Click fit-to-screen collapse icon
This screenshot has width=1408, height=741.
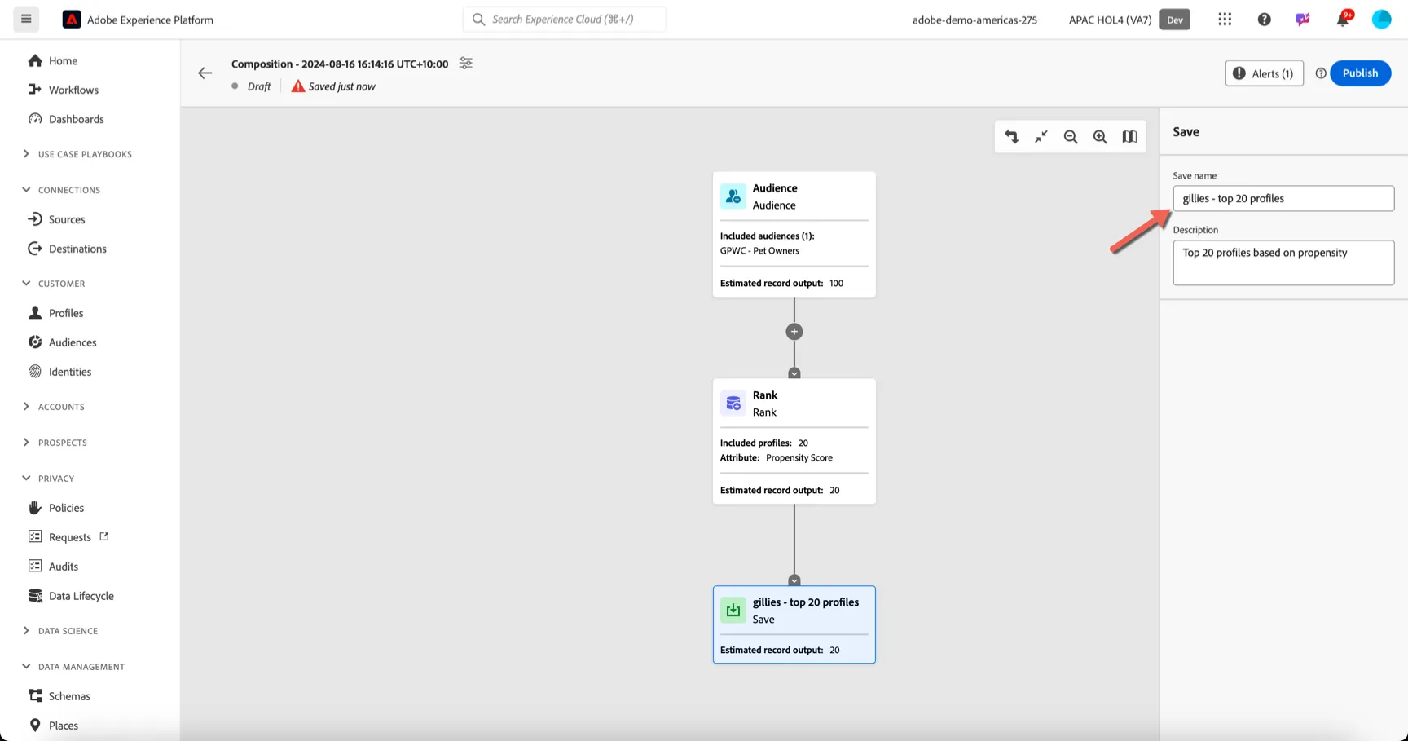click(x=1041, y=137)
